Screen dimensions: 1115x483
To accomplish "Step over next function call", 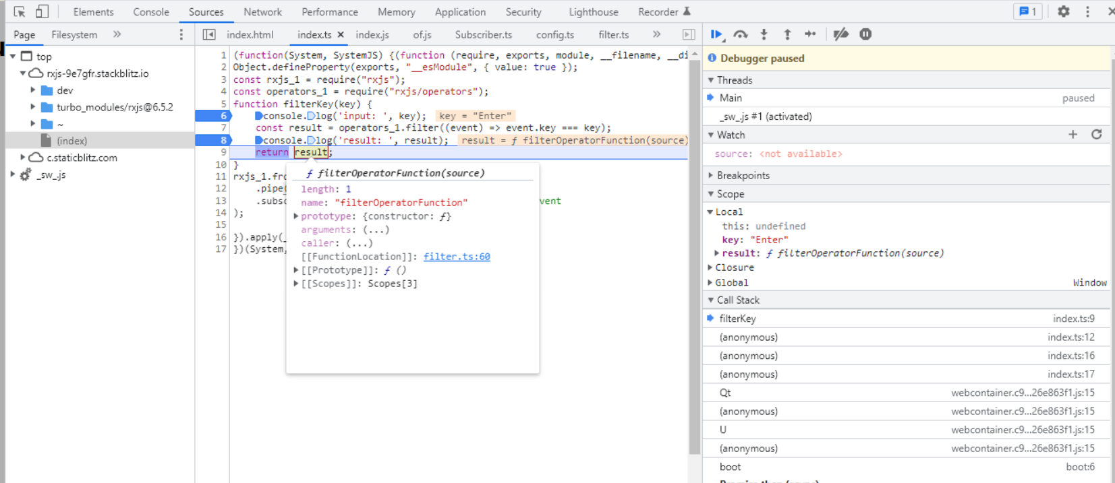I will coord(741,34).
